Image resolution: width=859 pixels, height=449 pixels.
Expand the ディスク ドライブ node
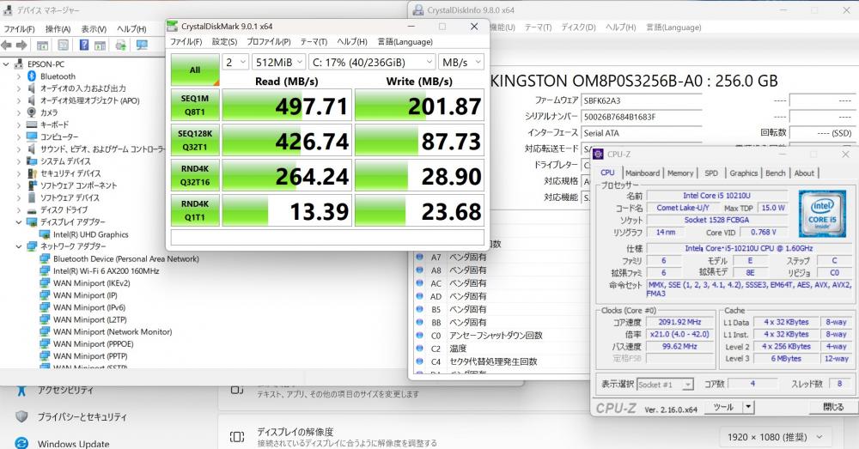(x=19, y=209)
